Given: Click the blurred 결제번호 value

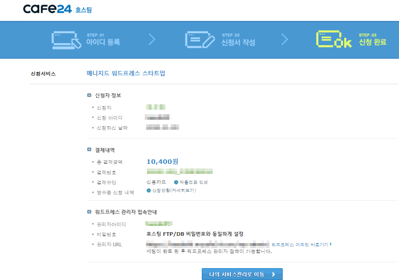Looking at the screenshot, I should pyautogui.click(x=180, y=171).
